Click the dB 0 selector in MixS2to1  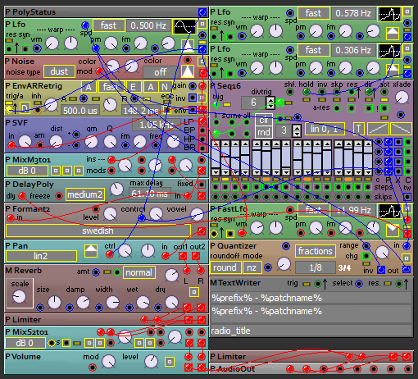[x=25, y=343]
